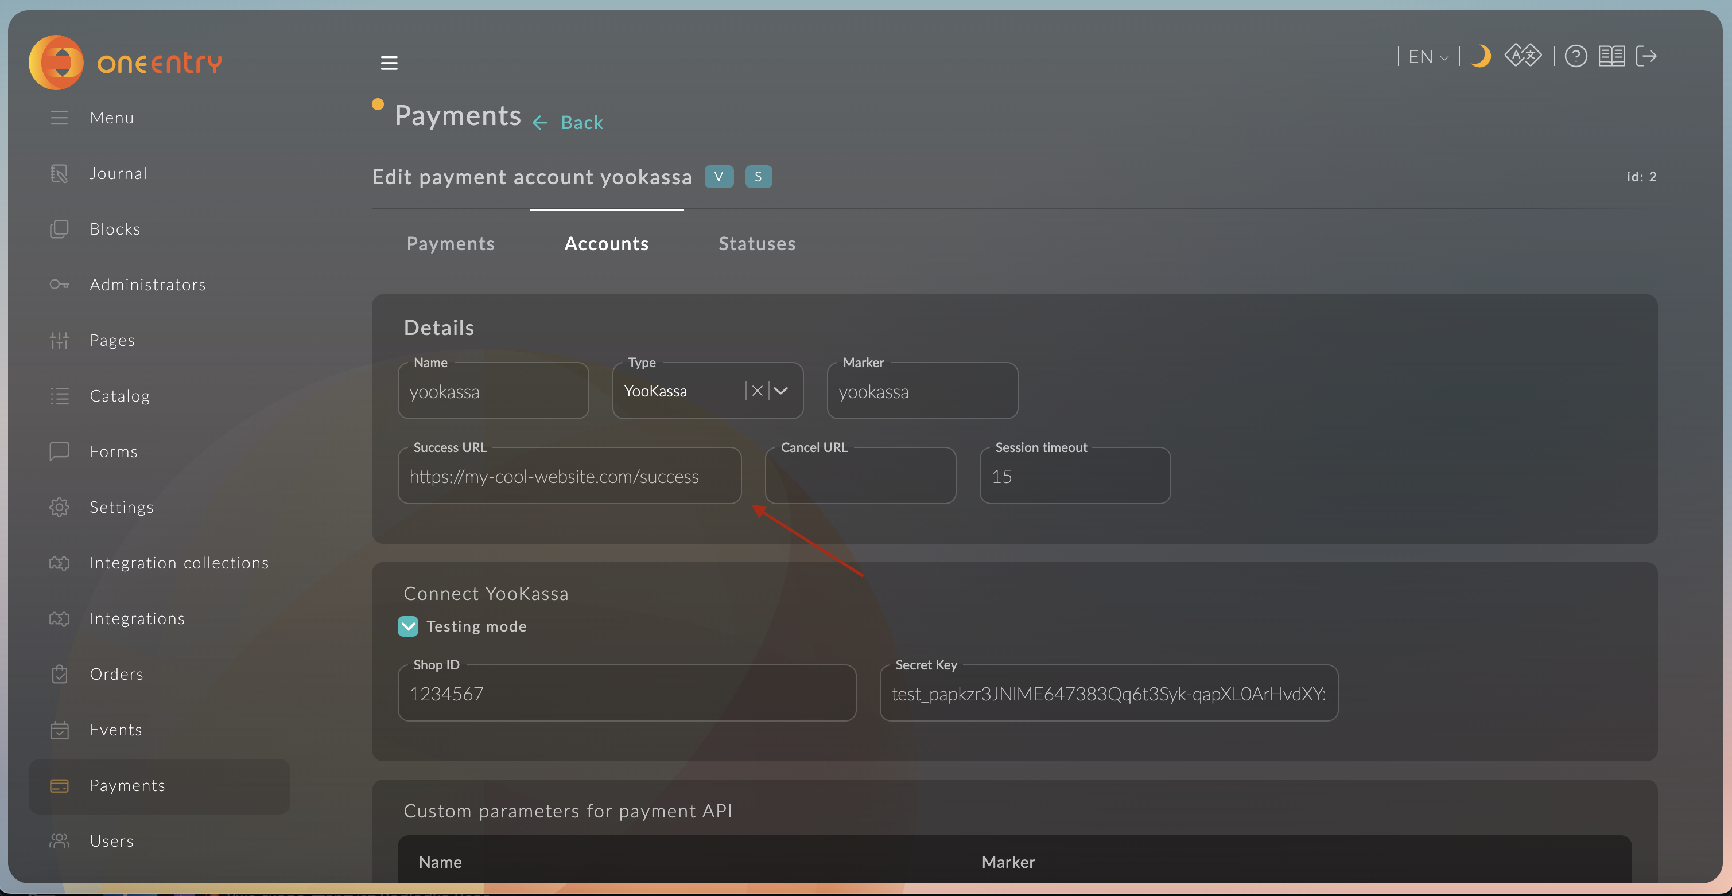Click the Pages sliders icon

[x=59, y=340]
